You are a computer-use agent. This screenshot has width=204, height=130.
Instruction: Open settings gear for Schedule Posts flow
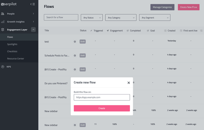point(75,56)
